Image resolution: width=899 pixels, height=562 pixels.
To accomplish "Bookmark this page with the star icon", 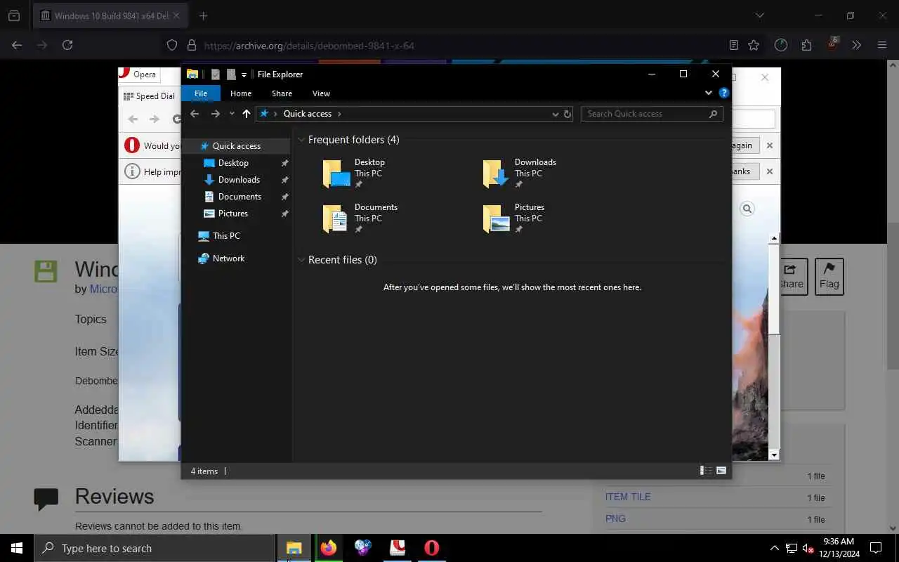I will tap(754, 45).
